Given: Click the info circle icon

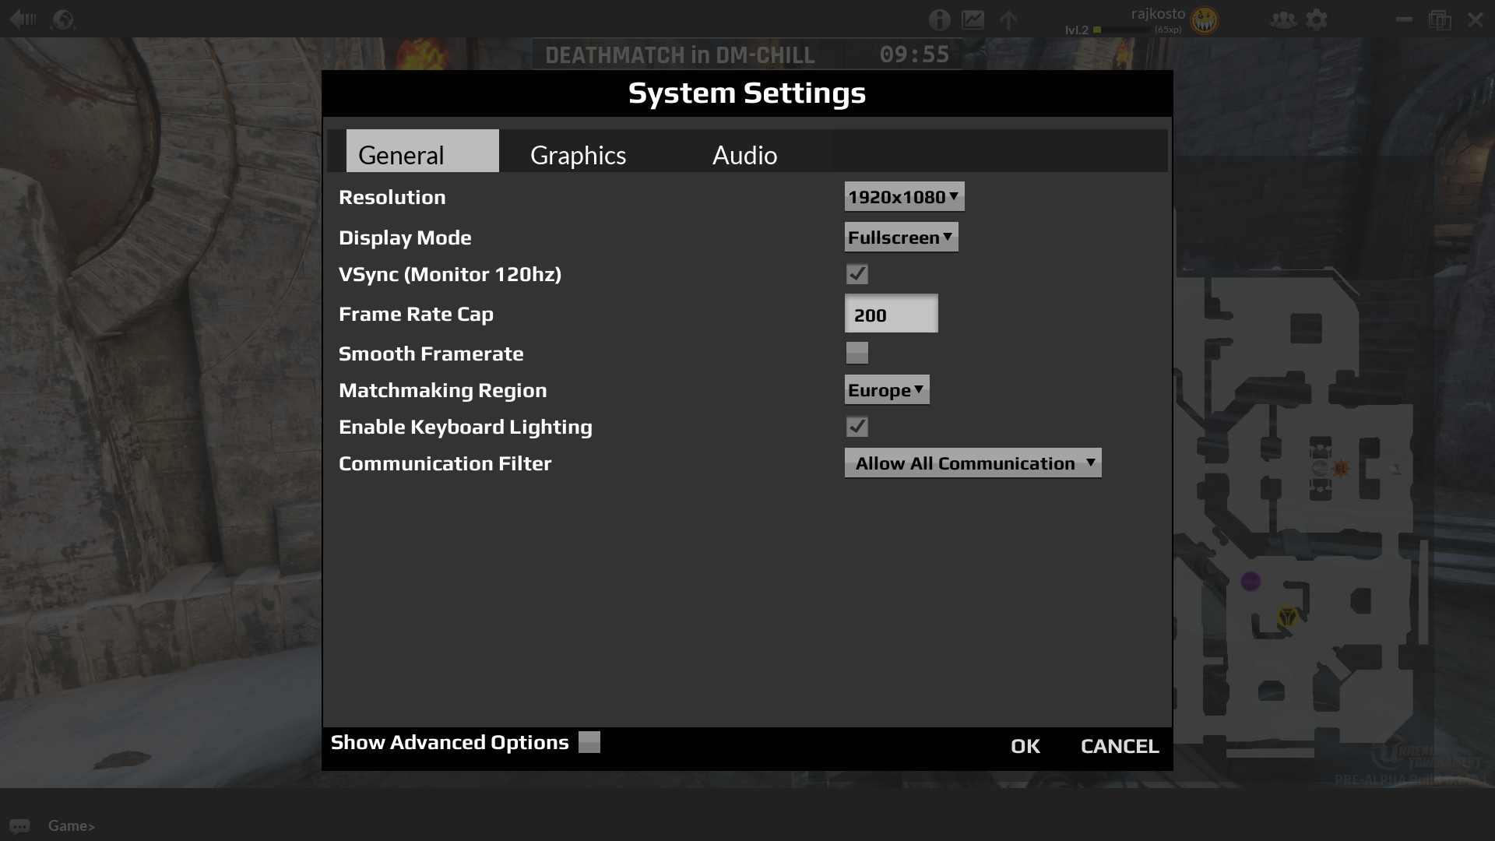Looking at the screenshot, I should (939, 19).
